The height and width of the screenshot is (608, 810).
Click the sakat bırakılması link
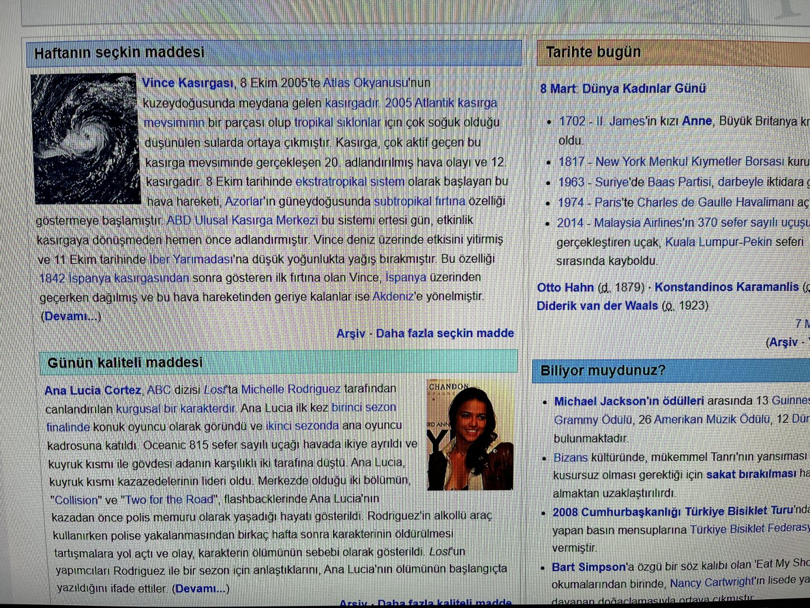[x=751, y=474]
